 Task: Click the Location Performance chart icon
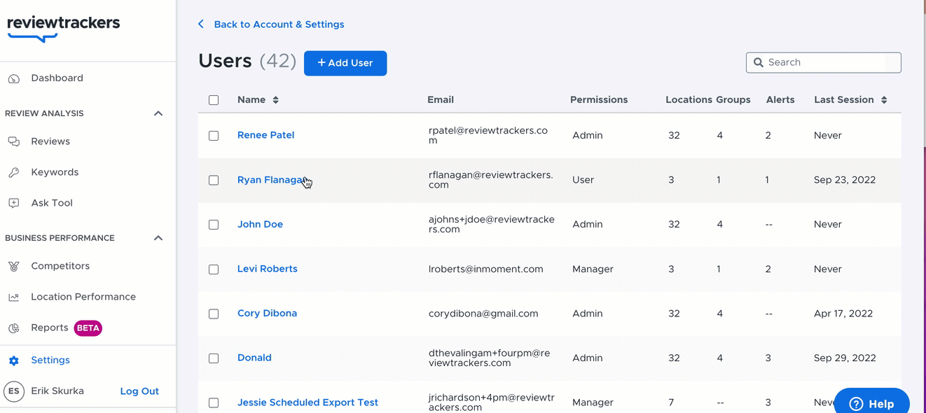(14, 297)
